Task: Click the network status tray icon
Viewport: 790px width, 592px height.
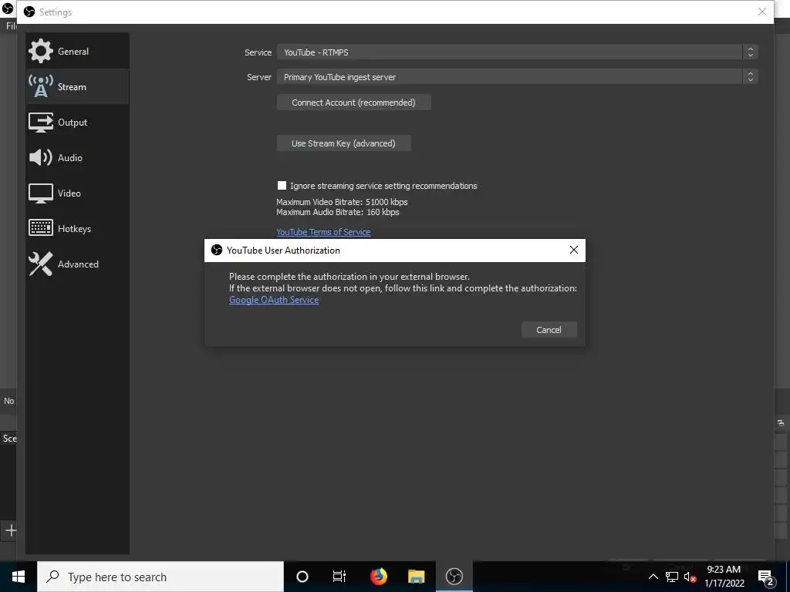Action: point(672,577)
